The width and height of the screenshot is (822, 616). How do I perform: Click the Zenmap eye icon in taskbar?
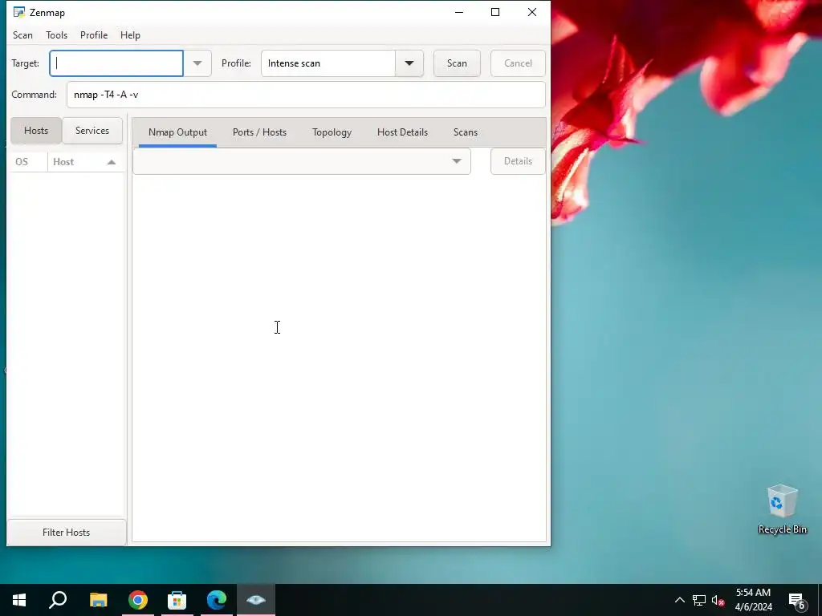[x=256, y=600]
